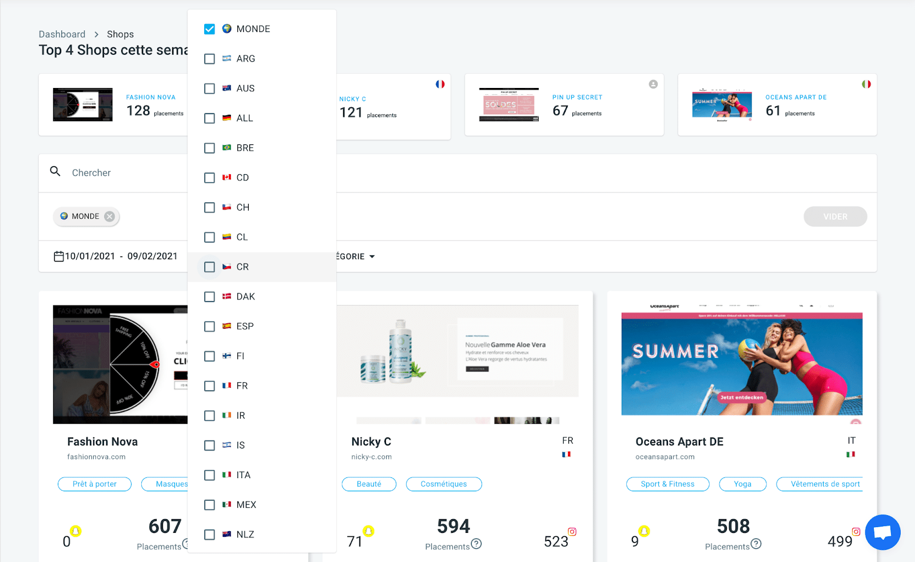Check the DAK checkbox

[210, 296]
